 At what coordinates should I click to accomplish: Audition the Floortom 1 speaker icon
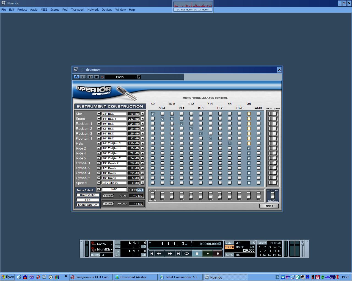[142, 138]
